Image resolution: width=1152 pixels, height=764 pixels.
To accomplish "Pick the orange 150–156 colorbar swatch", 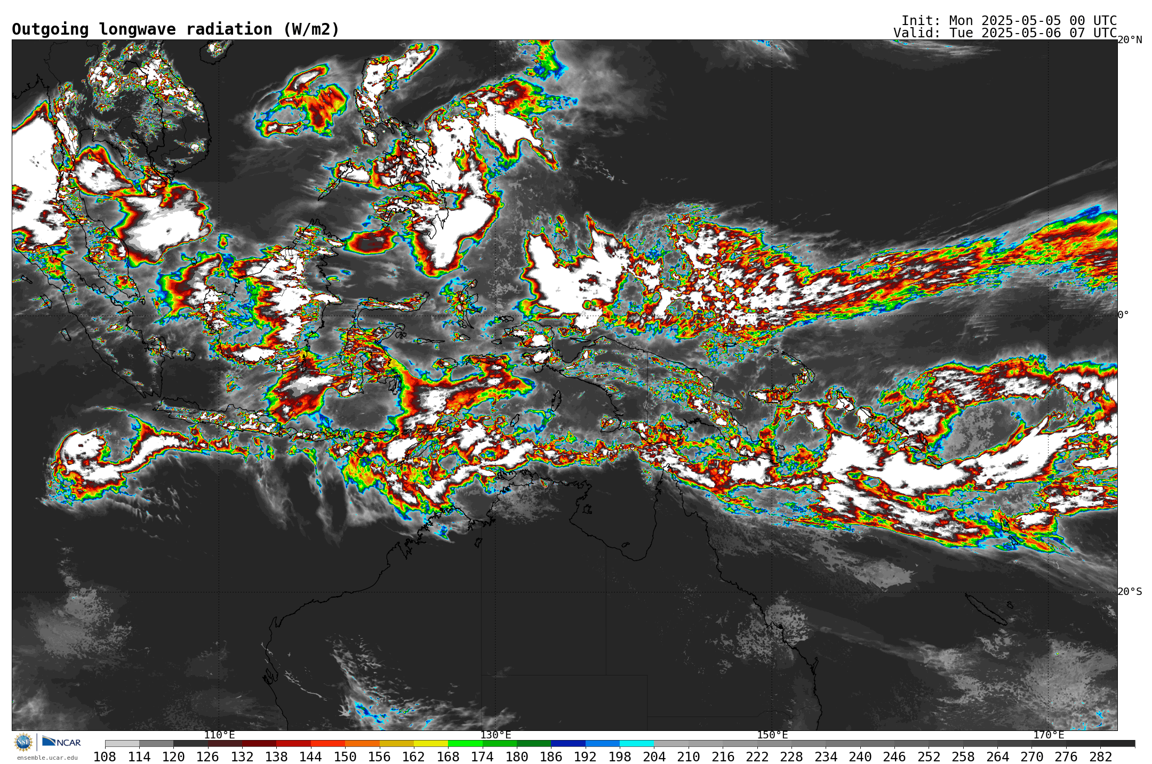I will 362,744.
